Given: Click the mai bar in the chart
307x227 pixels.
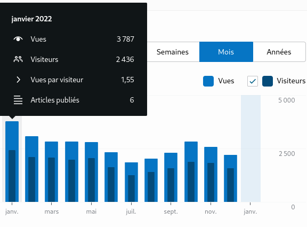Looking at the screenshot, I should (x=92, y=172).
